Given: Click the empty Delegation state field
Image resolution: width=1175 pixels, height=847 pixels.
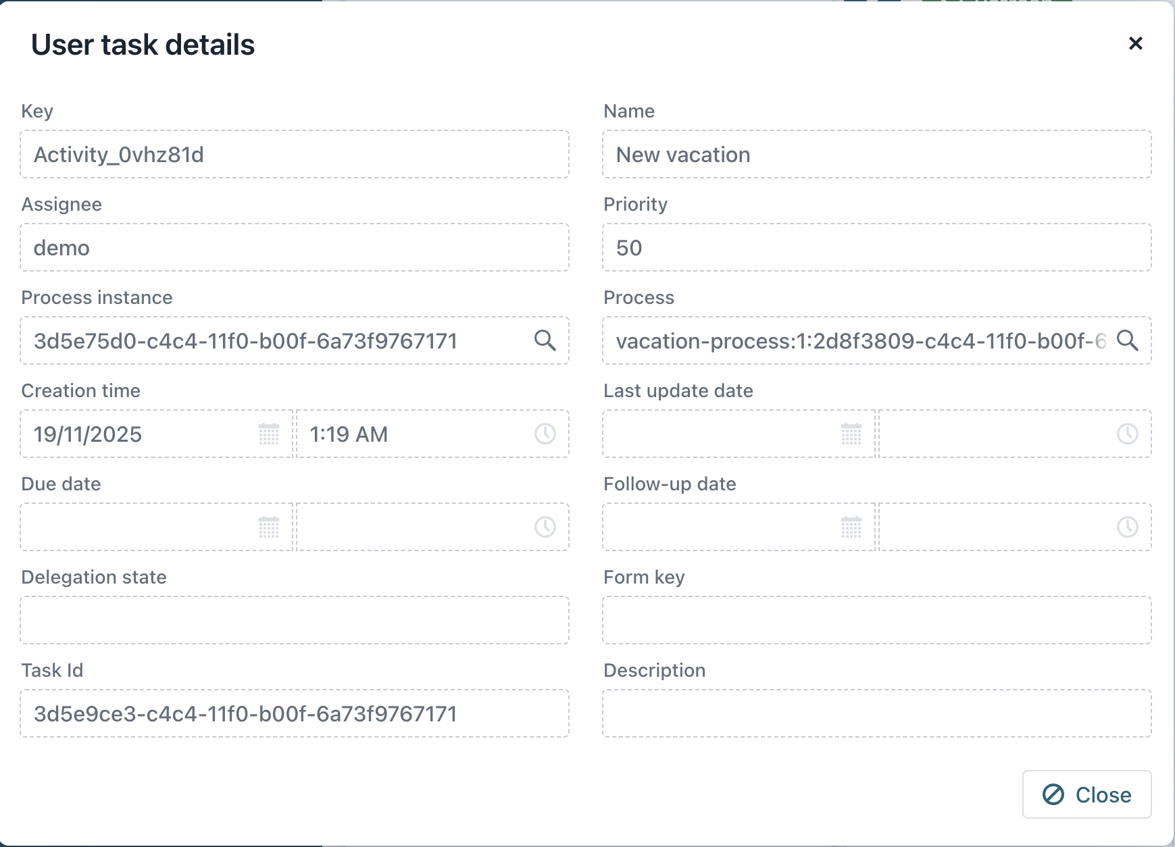Looking at the screenshot, I should tap(294, 620).
